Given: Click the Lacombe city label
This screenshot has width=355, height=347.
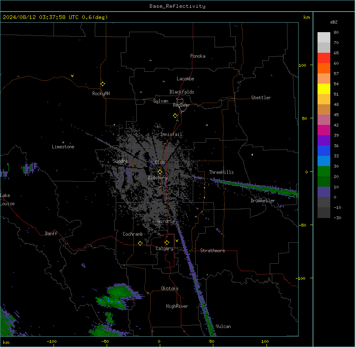Looking at the screenshot, I should coord(185,79).
